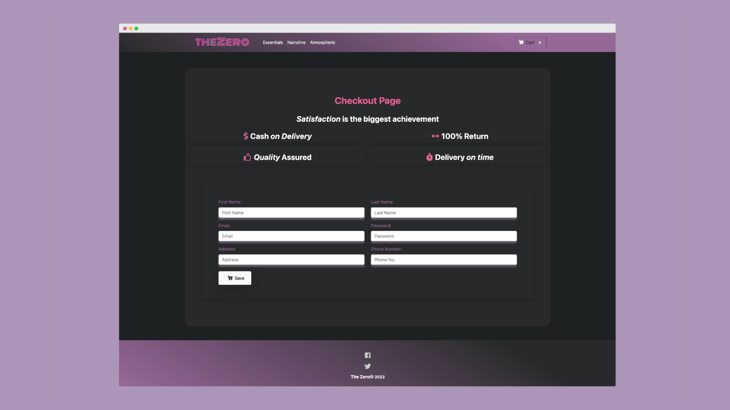Click the Cart shopping bag icon
This screenshot has height=410, width=730.
521,42
